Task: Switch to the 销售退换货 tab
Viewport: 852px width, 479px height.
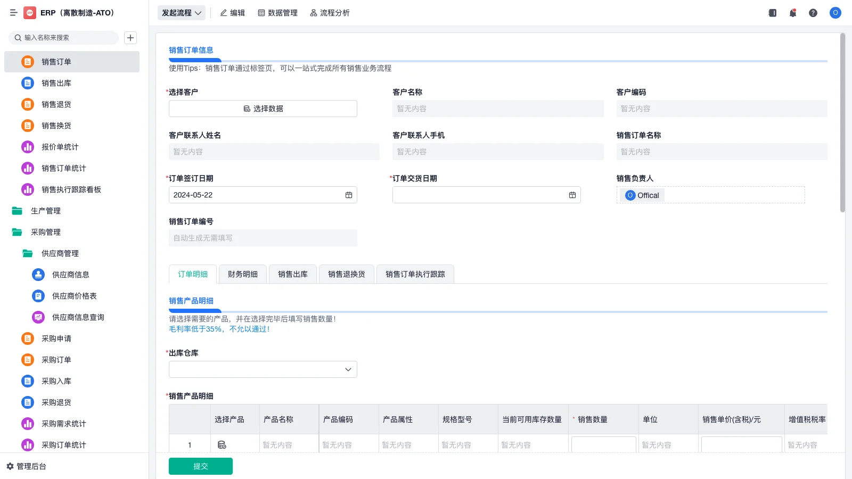Action: click(x=346, y=274)
